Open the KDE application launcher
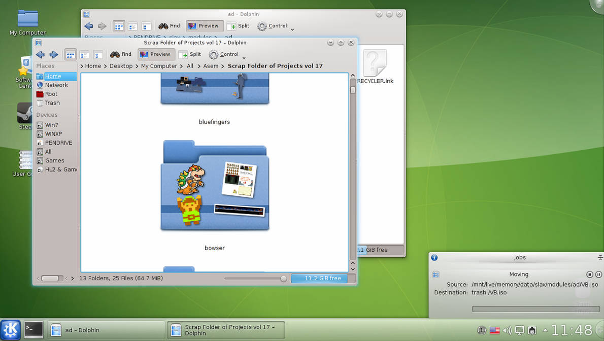 point(10,330)
